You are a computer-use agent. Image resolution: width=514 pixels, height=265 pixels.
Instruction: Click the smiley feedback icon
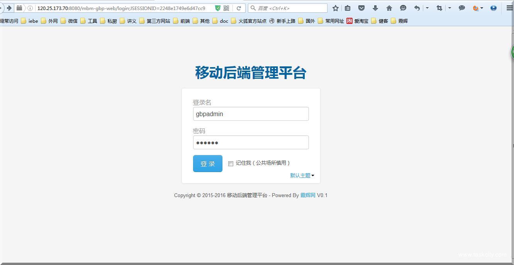click(x=403, y=8)
